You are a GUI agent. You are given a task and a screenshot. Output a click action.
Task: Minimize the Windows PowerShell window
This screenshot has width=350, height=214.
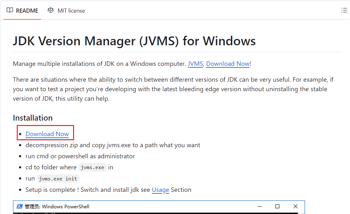(x=259, y=206)
